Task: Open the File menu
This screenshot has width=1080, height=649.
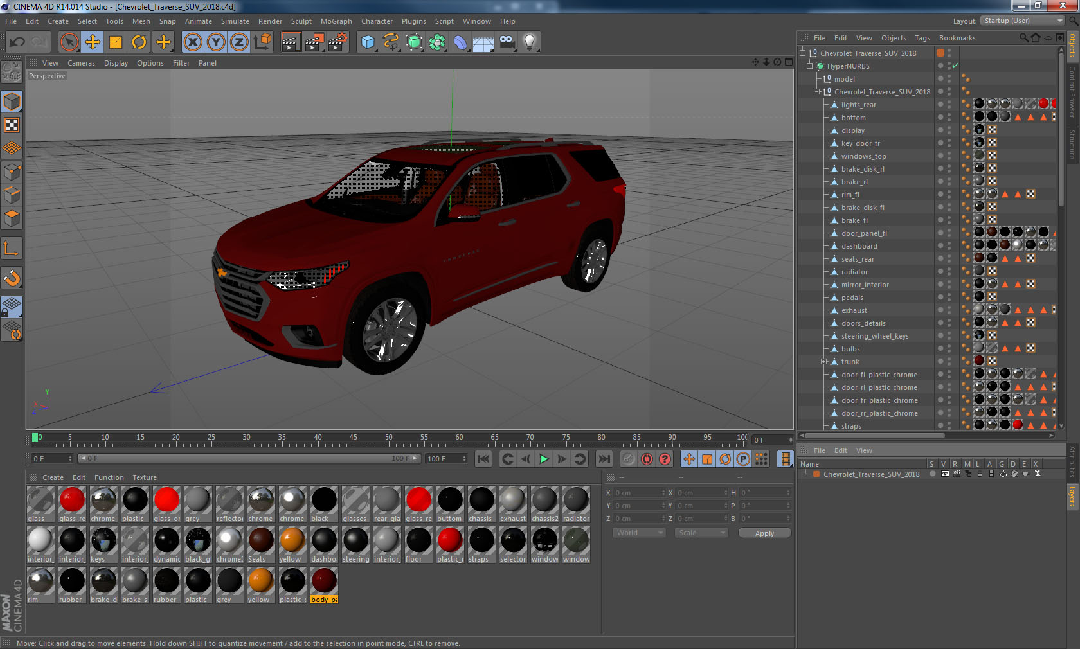Action: click(x=11, y=21)
